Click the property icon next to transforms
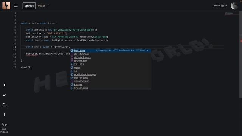Screen dimensions: 242x136 [x=72, y=88]
